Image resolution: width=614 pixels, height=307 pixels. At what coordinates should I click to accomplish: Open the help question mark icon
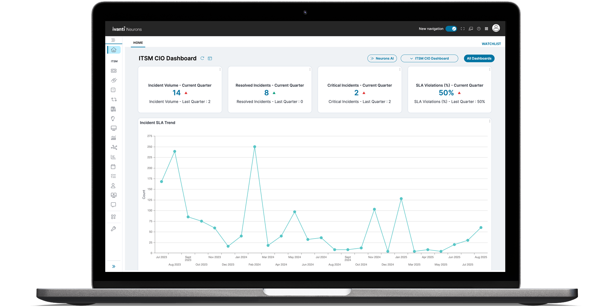pos(479,29)
